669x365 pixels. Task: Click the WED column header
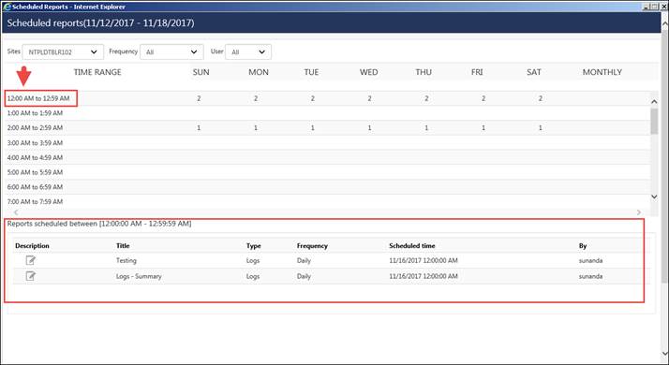[368, 72]
